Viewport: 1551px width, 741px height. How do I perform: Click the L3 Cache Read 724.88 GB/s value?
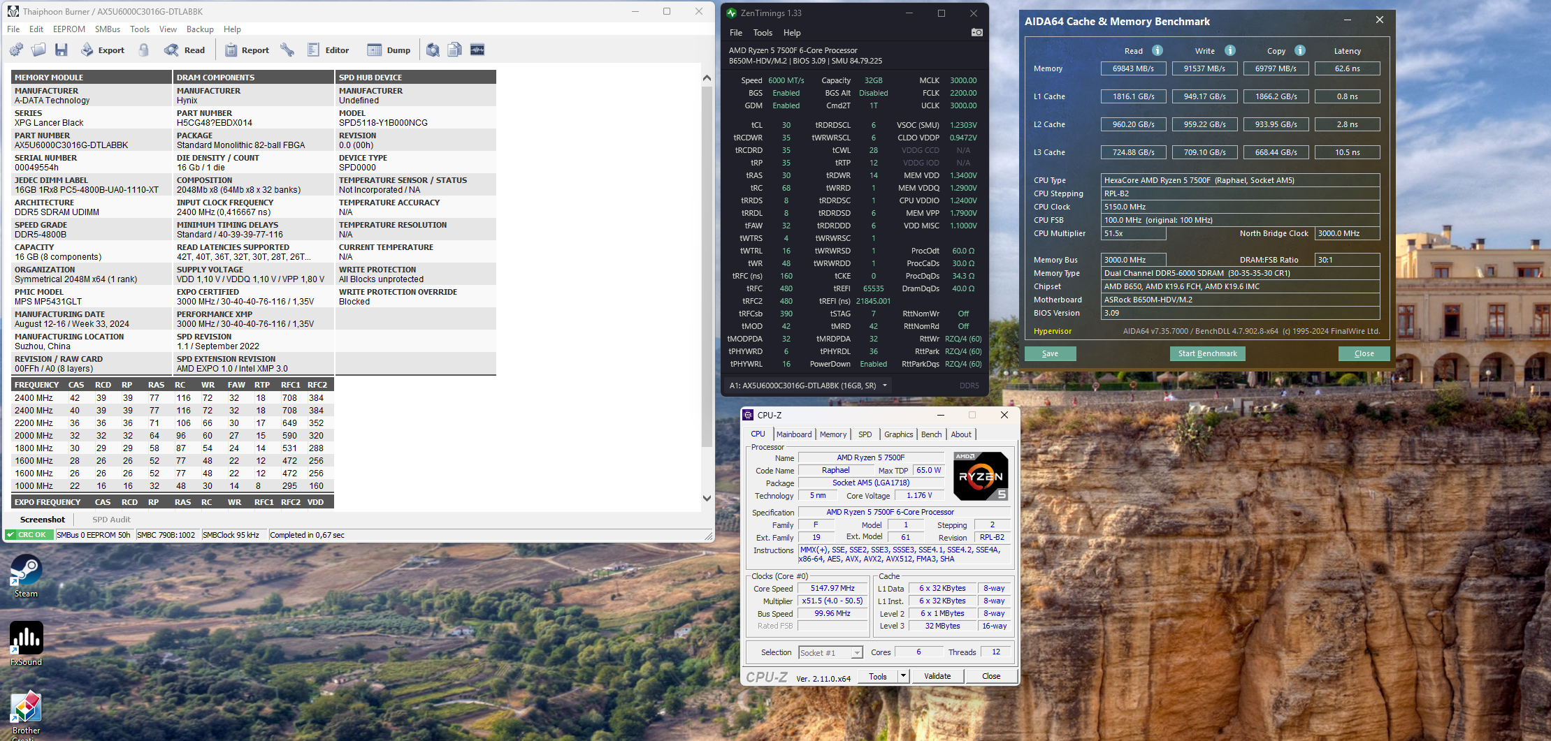[x=1133, y=152]
